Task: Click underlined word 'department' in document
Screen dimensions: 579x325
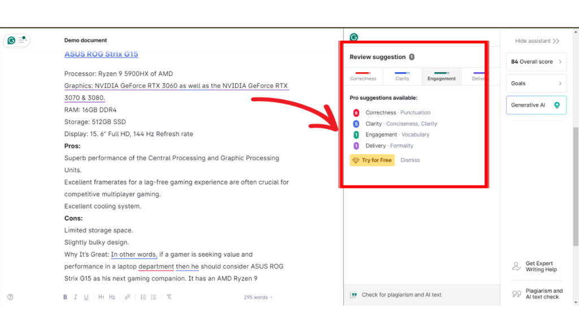Action: point(156,266)
